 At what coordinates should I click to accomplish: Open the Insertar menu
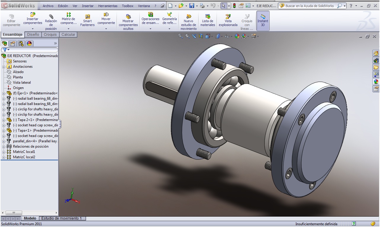(88, 6)
